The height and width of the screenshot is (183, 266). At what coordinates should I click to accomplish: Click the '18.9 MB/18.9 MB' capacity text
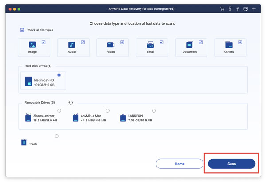pos(45,120)
